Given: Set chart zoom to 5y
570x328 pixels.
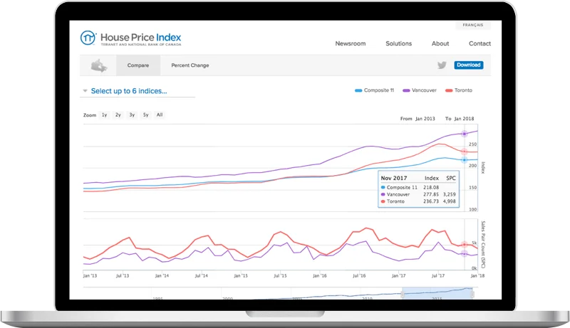Looking at the screenshot, I should point(145,115).
